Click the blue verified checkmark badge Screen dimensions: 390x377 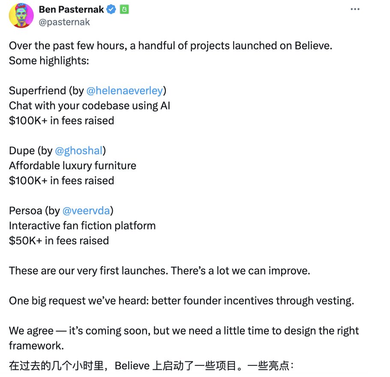111,9
